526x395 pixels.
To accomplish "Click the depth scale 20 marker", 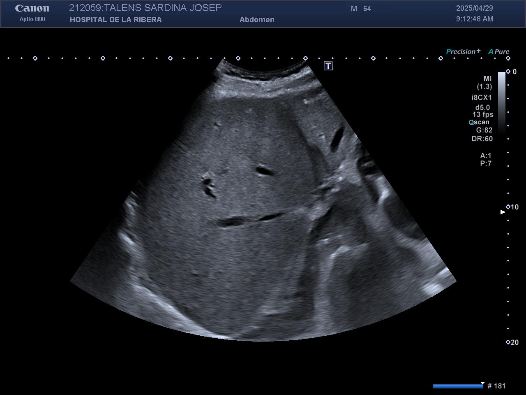I will [512, 342].
